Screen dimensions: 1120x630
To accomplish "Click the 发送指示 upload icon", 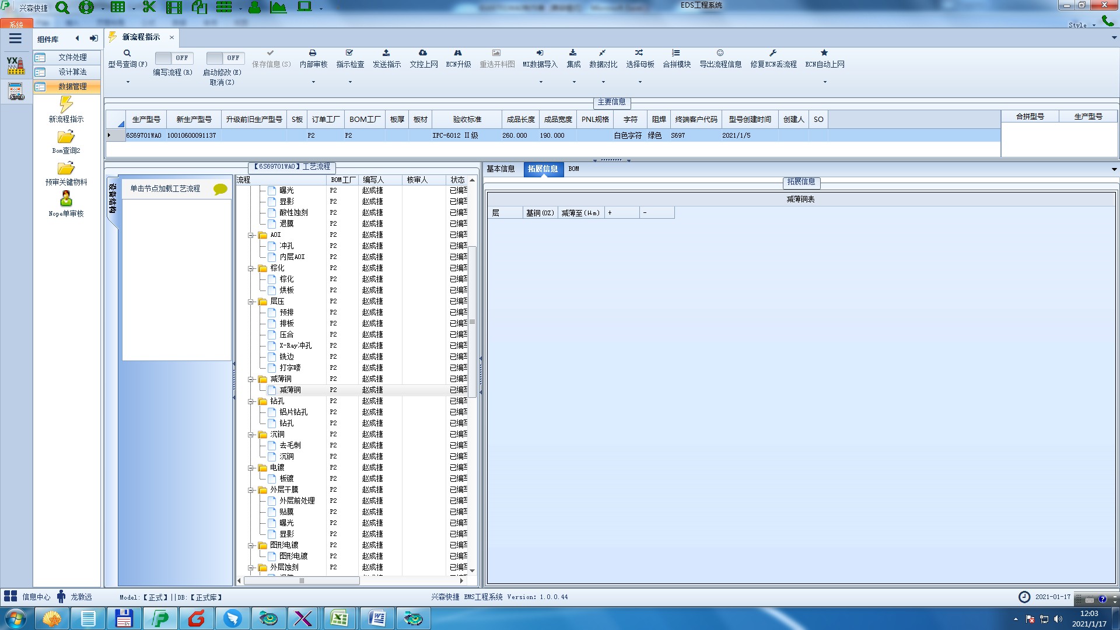I will [386, 53].
